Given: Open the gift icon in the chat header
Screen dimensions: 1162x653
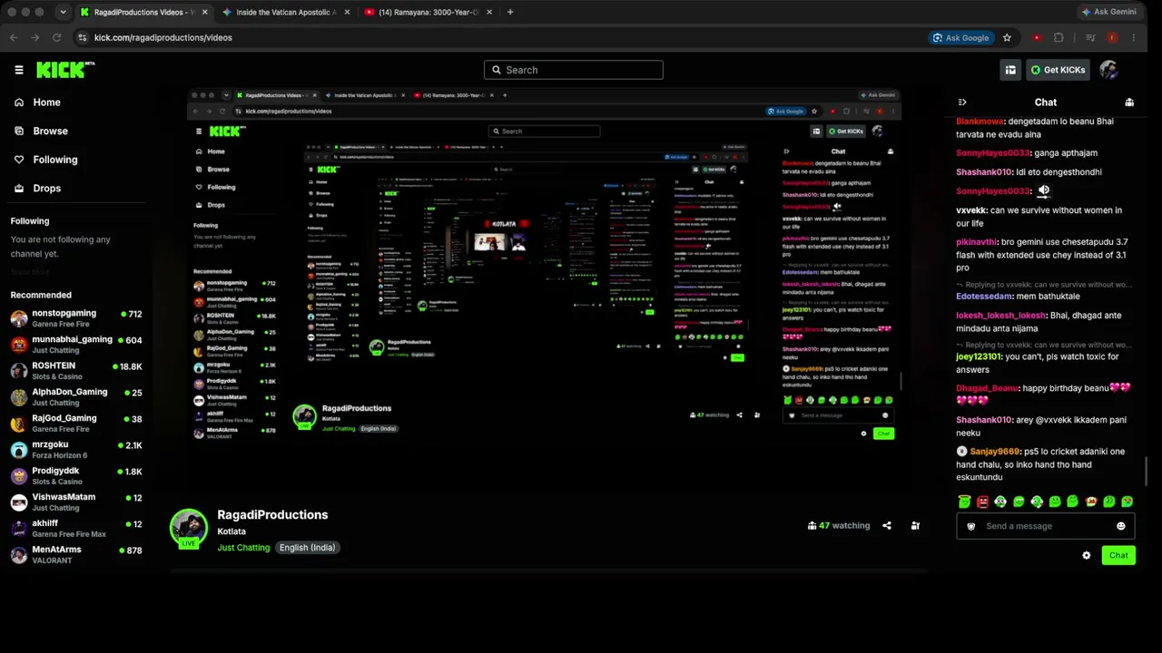Looking at the screenshot, I should click(x=1129, y=102).
